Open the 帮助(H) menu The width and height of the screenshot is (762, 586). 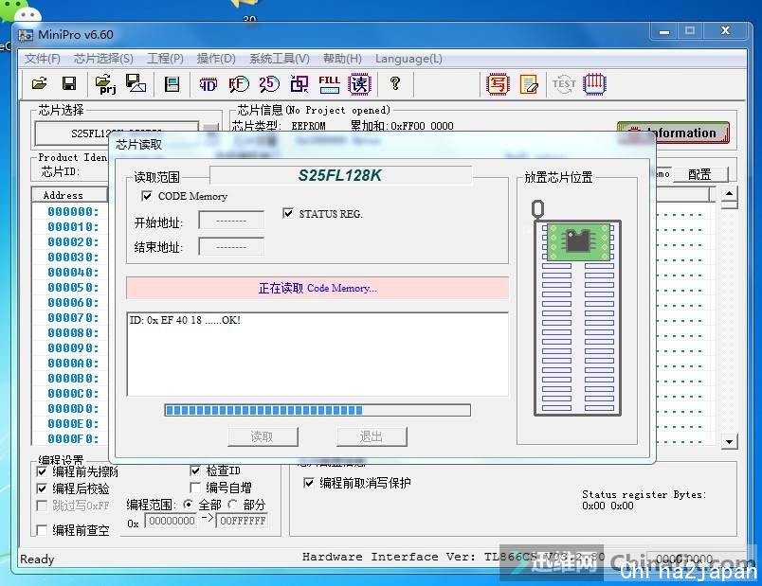coord(342,59)
